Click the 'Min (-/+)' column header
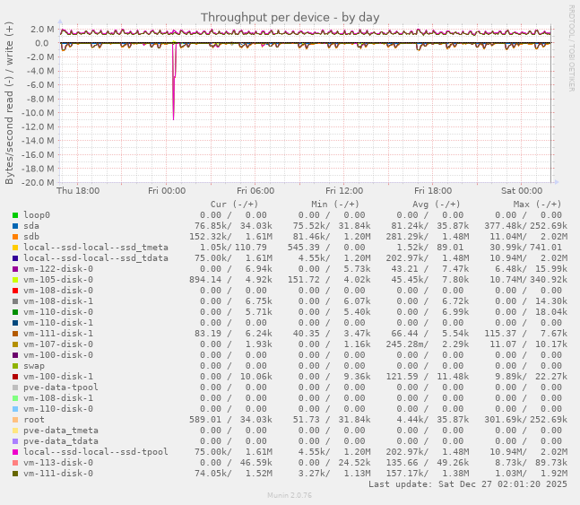The width and height of the screenshot is (580, 505). (334, 205)
